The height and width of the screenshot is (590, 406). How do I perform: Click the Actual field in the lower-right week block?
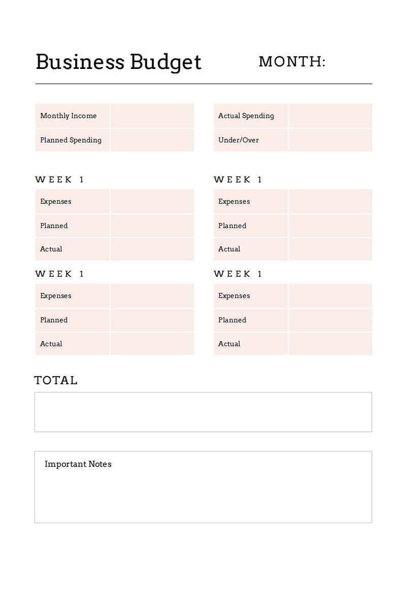tap(330, 344)
